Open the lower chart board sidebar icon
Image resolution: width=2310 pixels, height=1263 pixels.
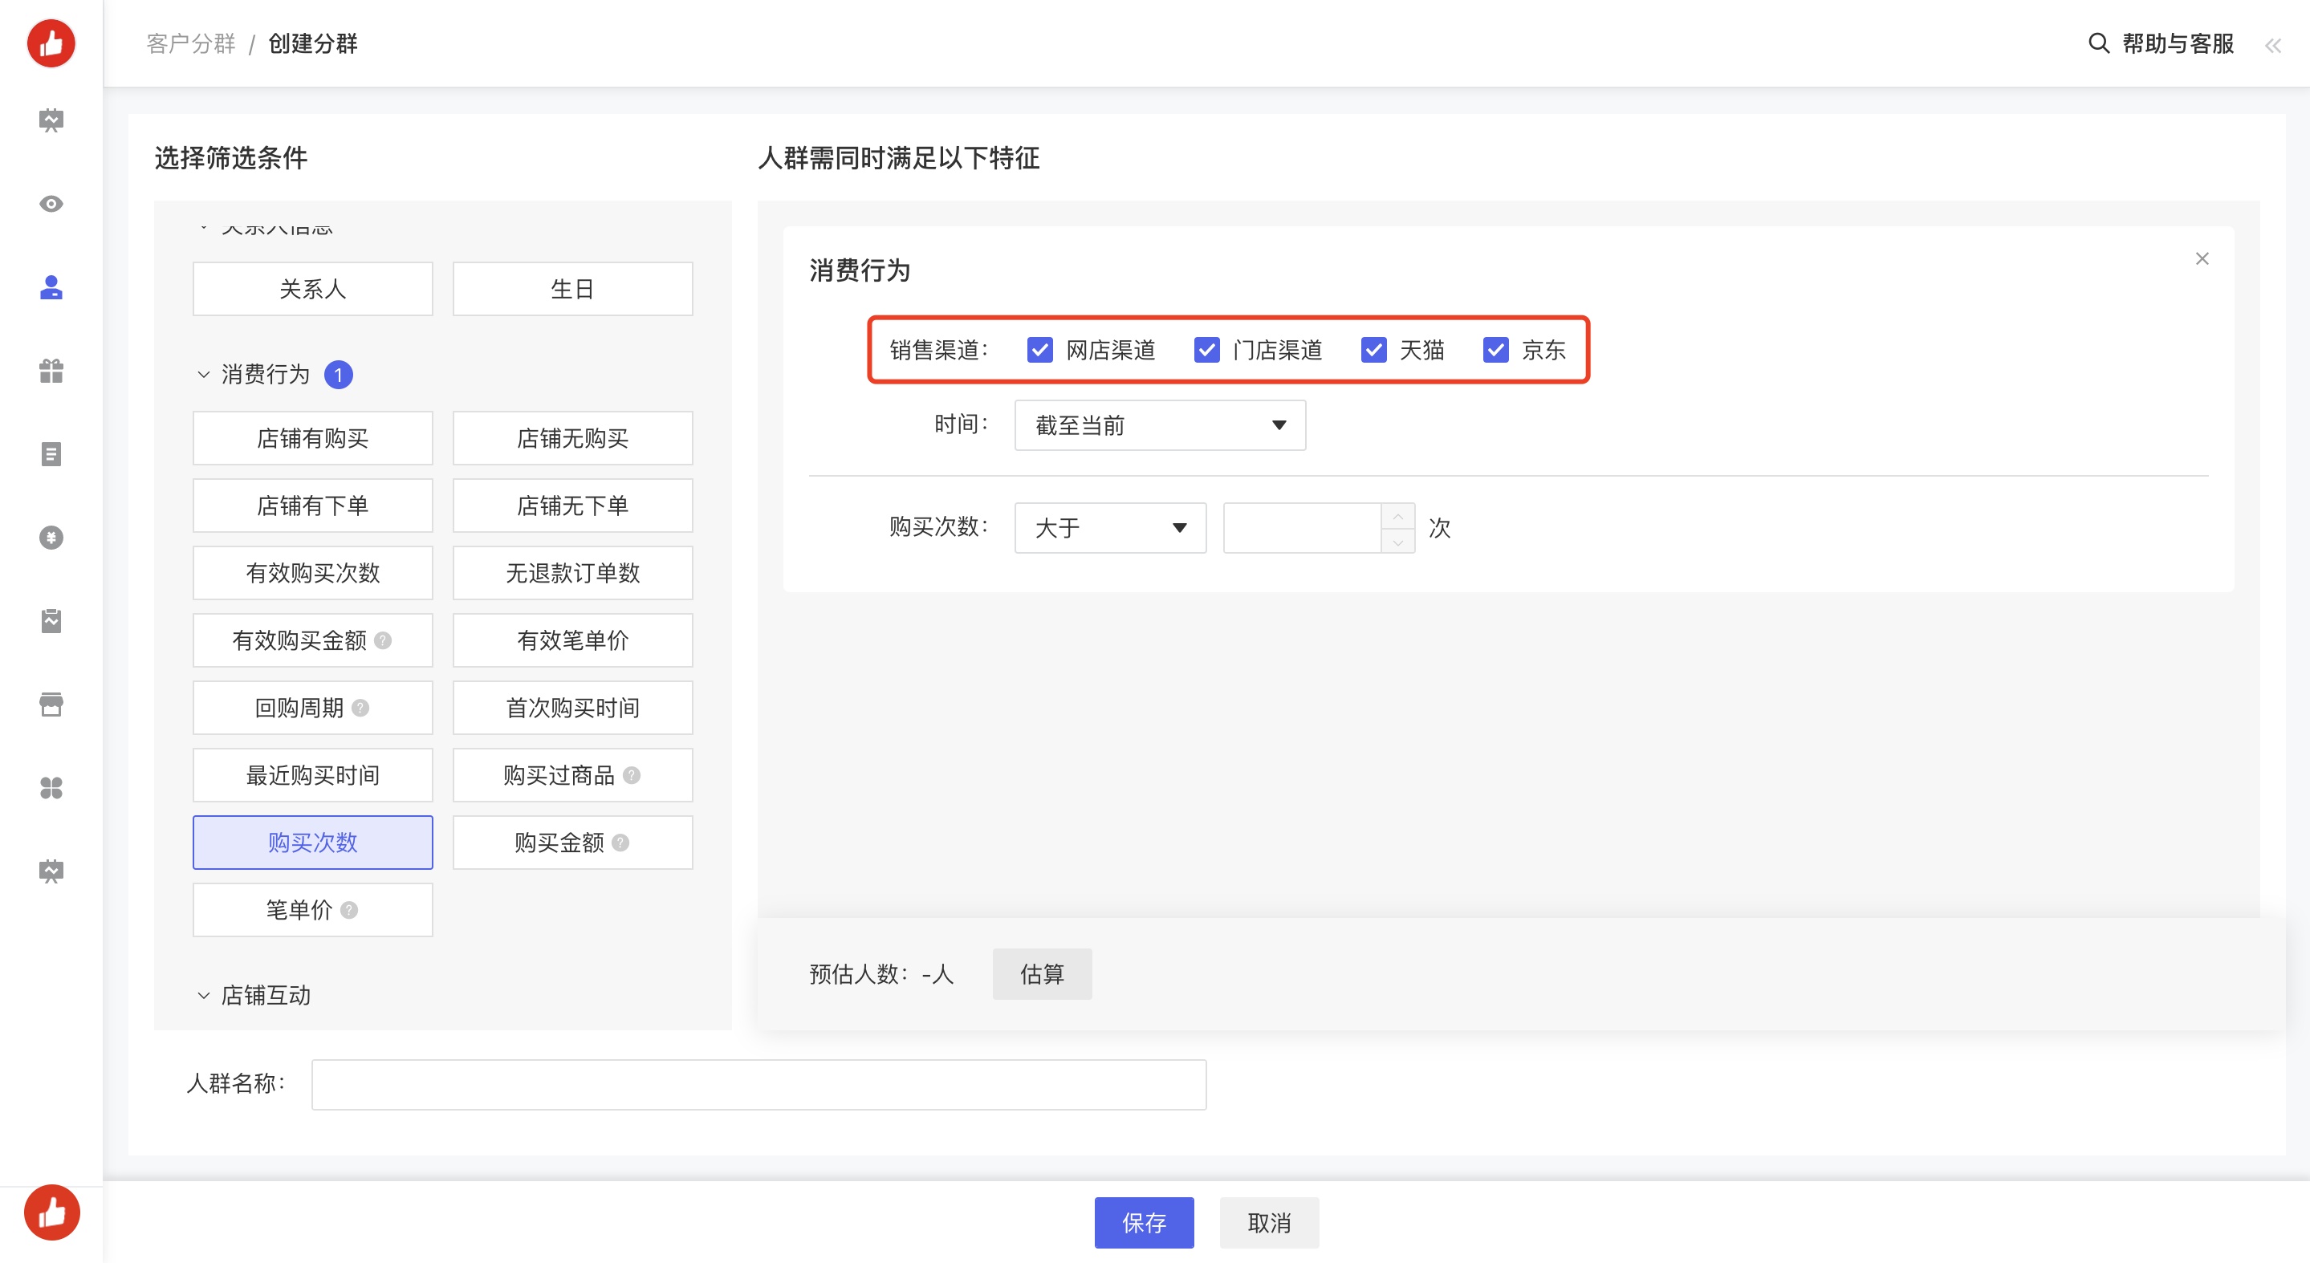point(51,871)
